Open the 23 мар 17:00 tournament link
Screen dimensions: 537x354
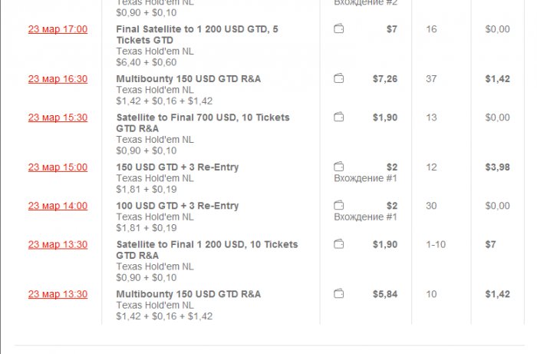[x=58, y=29]
